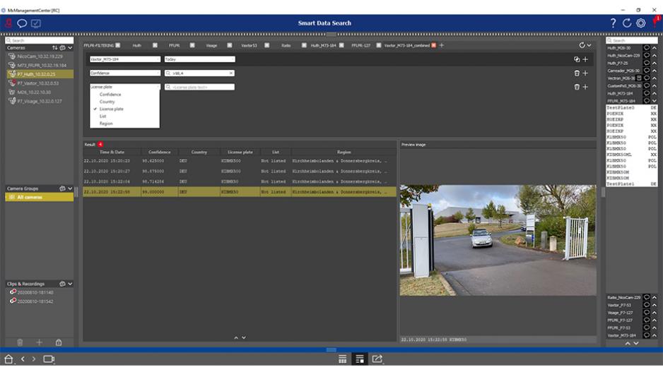Click the trash icon under Clips & Recordings
This screenshot has width=663, height=372.
coord(20,342)
